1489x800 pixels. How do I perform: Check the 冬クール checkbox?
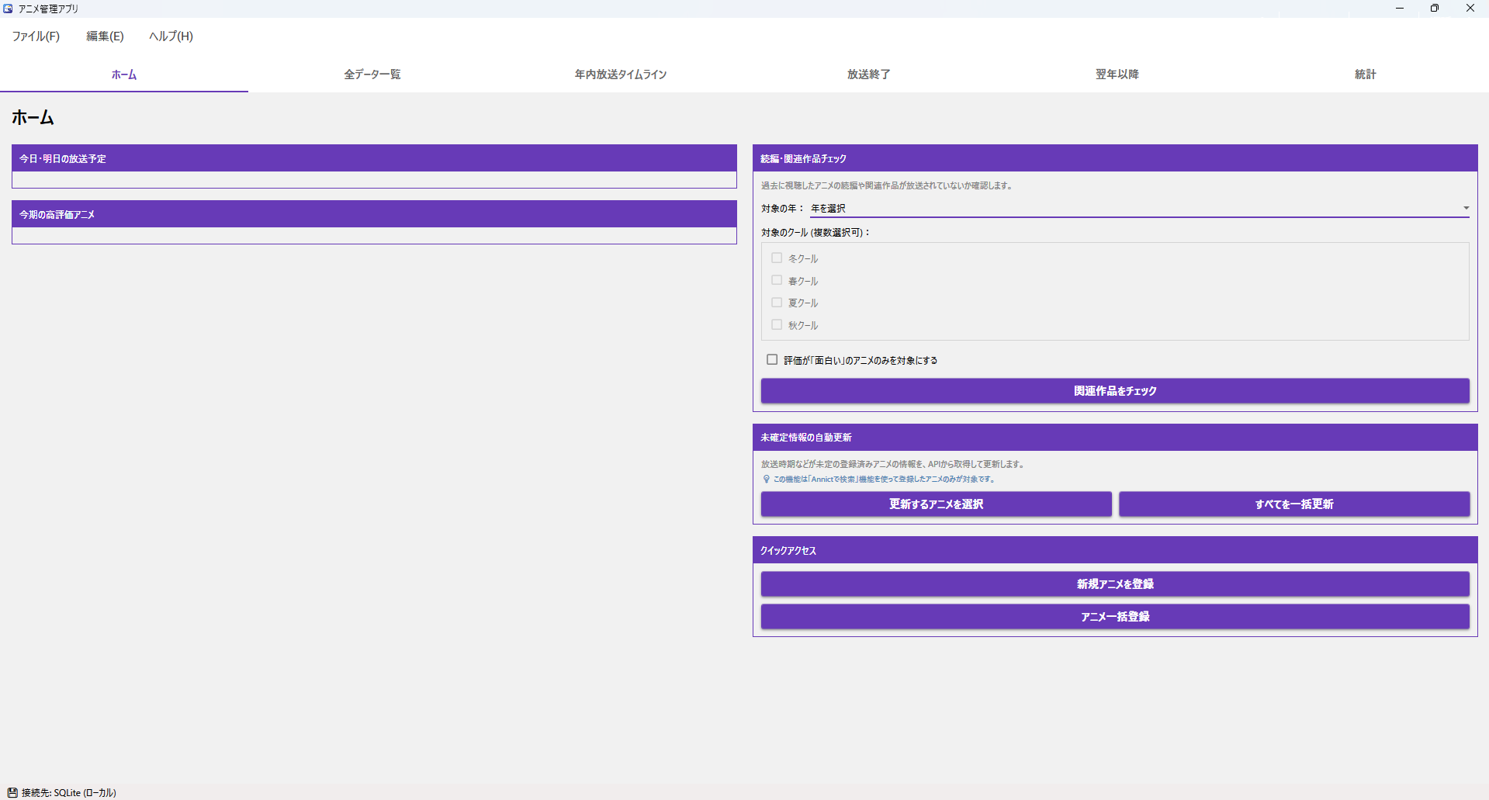point(777,258)
